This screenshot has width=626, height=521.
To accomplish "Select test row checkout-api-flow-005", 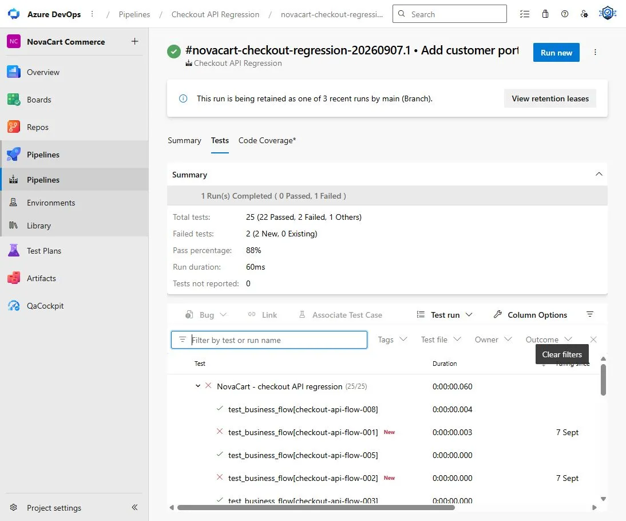I will (383, 455).
